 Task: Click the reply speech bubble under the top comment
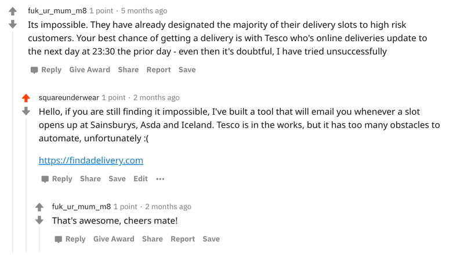tap(34, 70)
